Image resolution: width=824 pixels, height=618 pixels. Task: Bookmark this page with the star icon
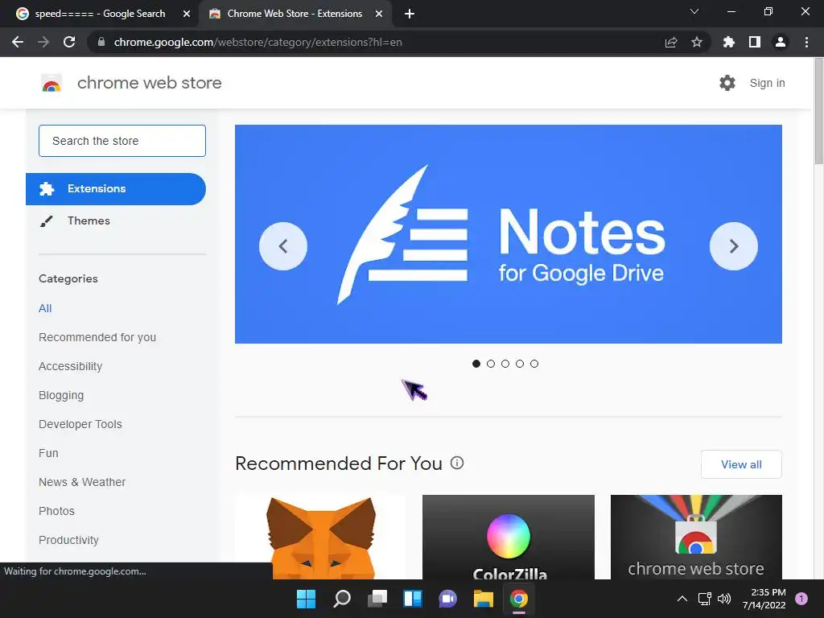coord(696,42)
